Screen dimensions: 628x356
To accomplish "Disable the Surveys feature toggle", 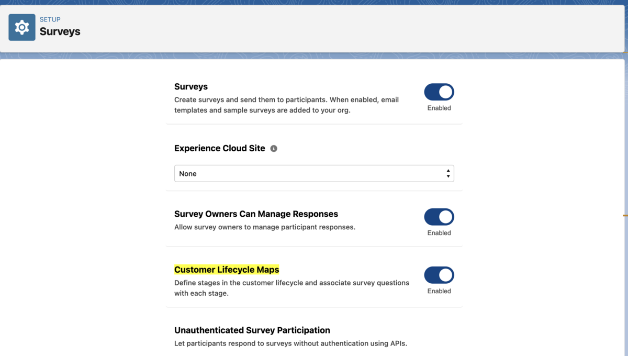I will (439, 92).
